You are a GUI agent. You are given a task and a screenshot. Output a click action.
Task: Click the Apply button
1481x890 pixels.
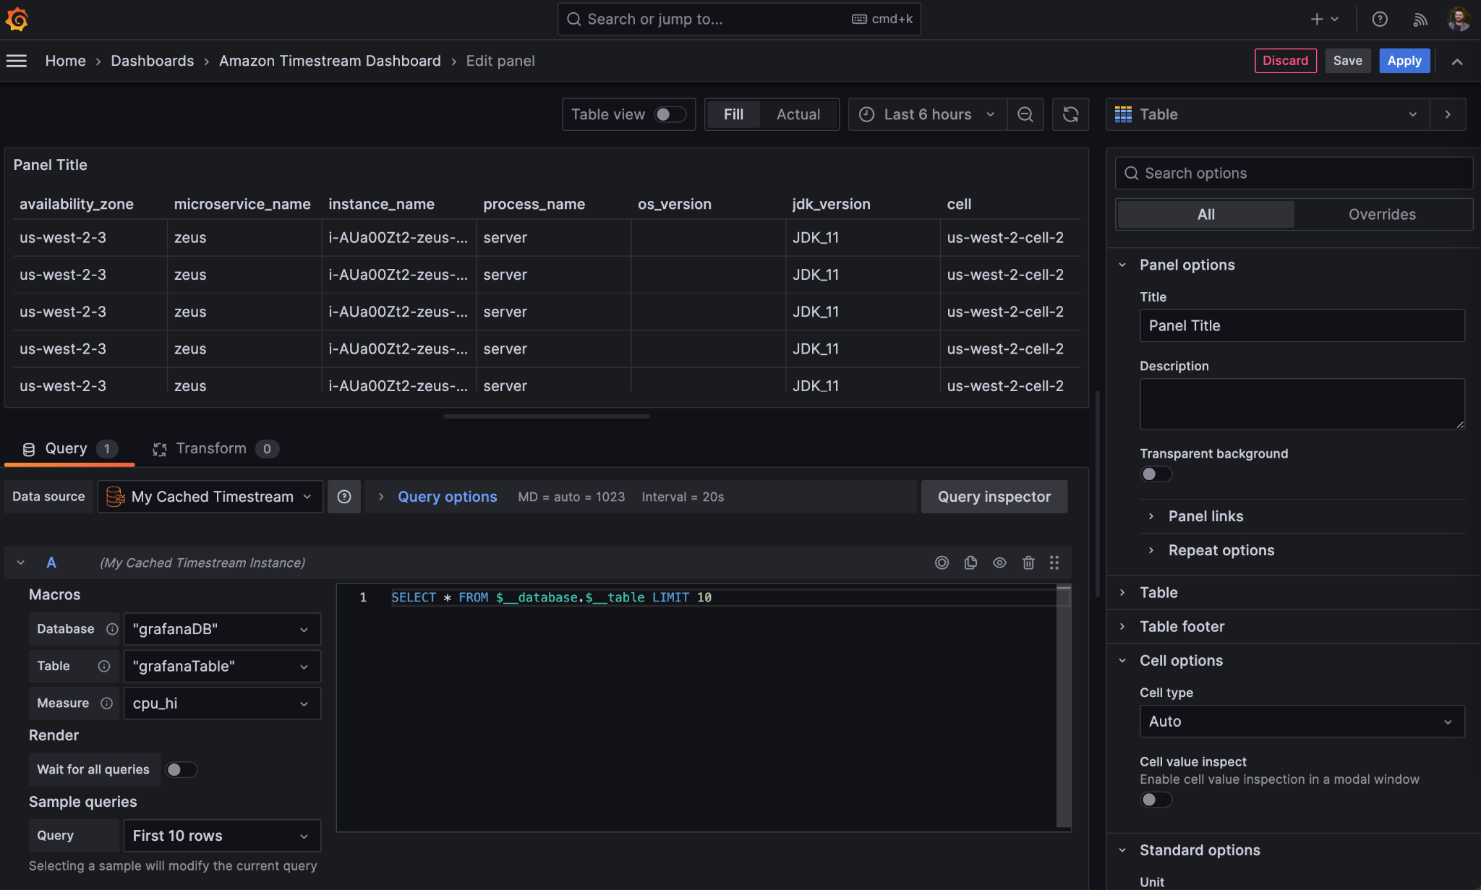(x=1404, y=61)
